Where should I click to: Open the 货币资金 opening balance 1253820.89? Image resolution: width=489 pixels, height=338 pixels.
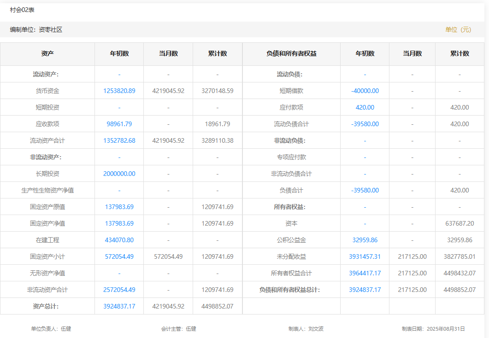tap(119, 91)
